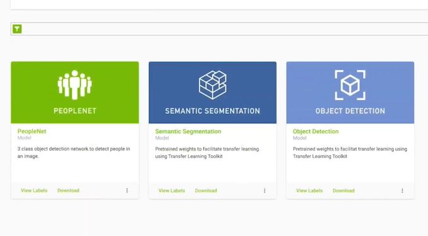Screen dimensions: 428x236
Task: Open the Semantic Segmentation card options menu (three dots)
Action: (265, 191)
